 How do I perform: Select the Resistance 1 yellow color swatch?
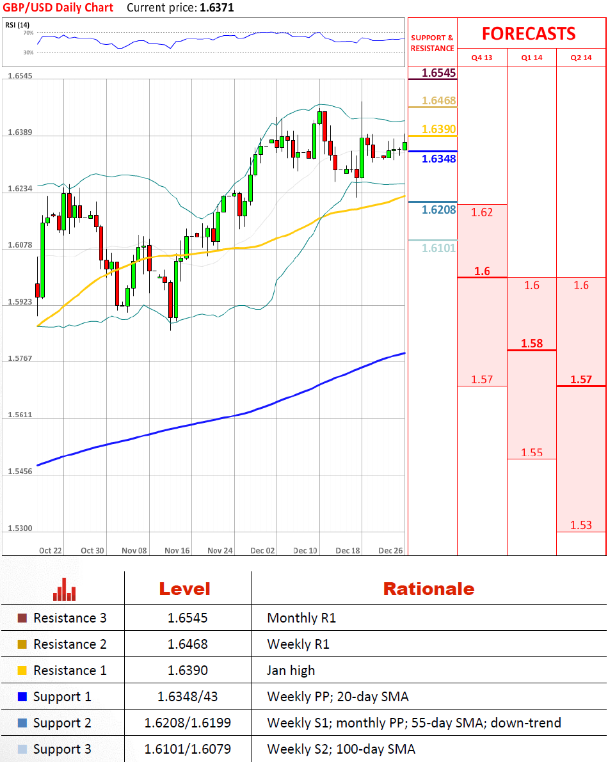click(22, 671)
